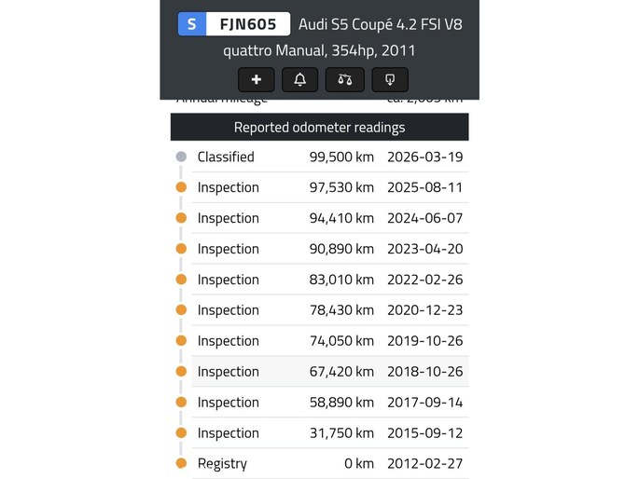639x479 pixels.
Task: Click the plus (add vehicle) icon button
Action: click(257, 80)
